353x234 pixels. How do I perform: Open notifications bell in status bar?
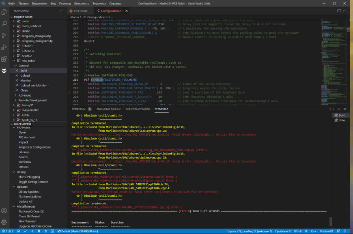pos(345,231)
